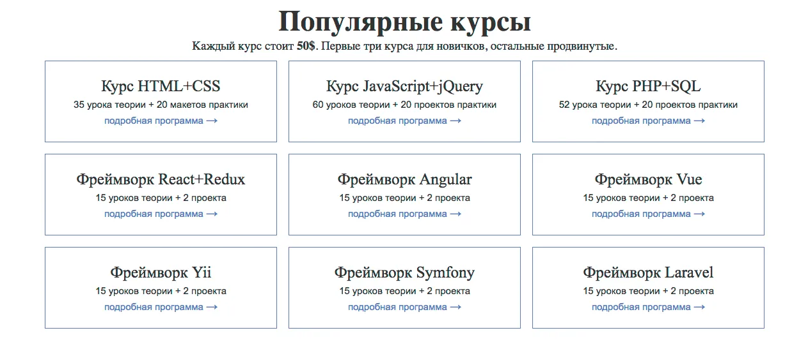Click the 'Фреймворк Angular' card title
The image size is (808, 349).
point(404,179)
